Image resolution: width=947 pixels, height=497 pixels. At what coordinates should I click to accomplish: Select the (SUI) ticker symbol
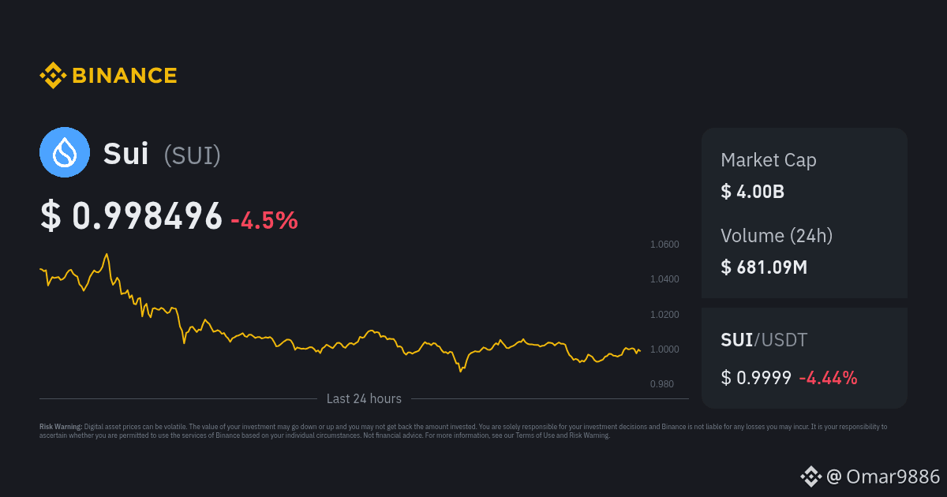tap(192, 155)
